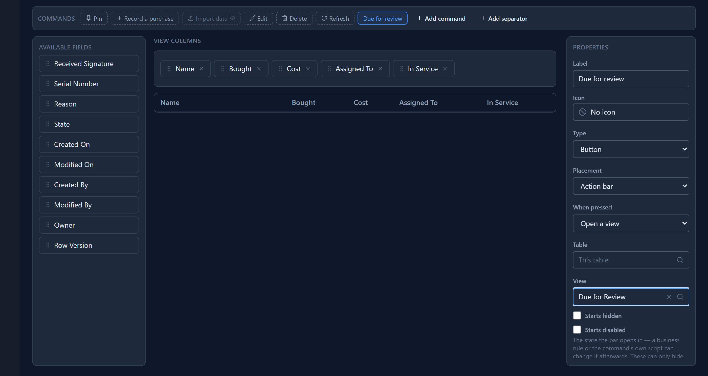Click Add command
The width and height of the screenshot is (708, 376).
click(441, 18)
